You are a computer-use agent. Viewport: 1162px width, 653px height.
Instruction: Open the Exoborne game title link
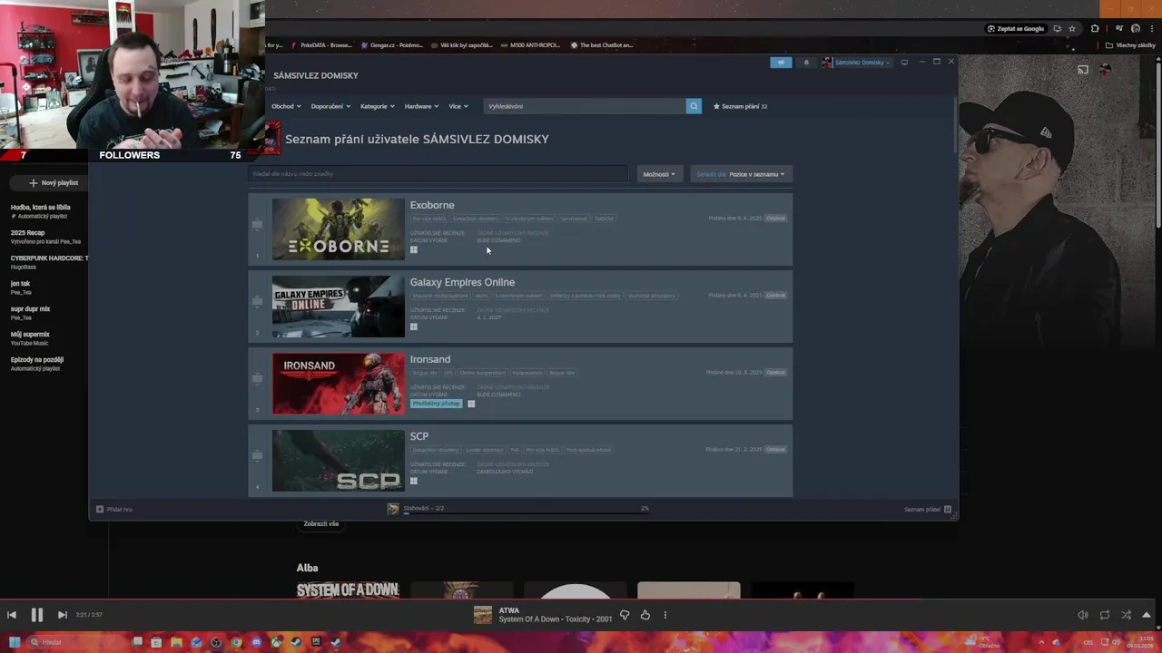click(x=432, y=205)
